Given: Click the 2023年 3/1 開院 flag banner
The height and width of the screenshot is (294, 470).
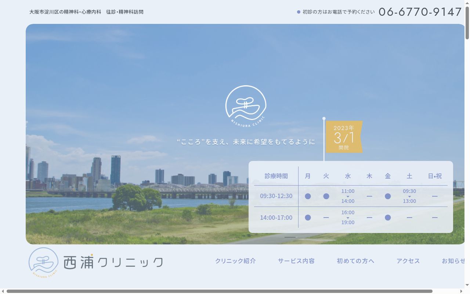Looking at the screenshot, I should (x=344, y=137).
